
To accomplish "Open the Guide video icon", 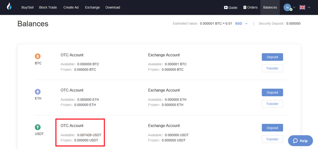I will [x=226, y=7].
